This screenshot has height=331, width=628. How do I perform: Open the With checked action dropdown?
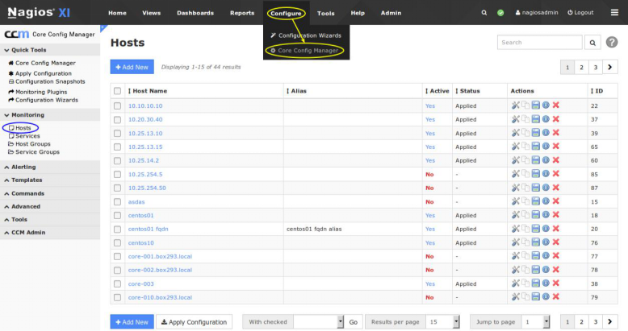(318, 322)
